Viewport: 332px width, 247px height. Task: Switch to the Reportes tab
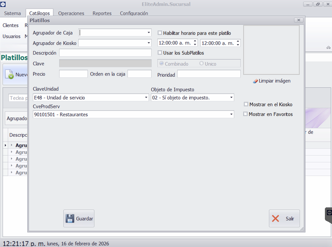tap(102, 13)
